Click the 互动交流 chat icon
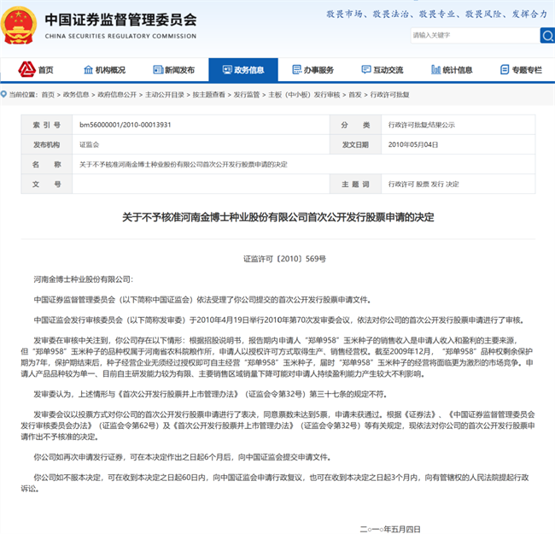 (x=366, y=70)
